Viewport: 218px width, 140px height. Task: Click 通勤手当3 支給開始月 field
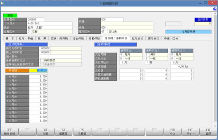click(173, 63)
